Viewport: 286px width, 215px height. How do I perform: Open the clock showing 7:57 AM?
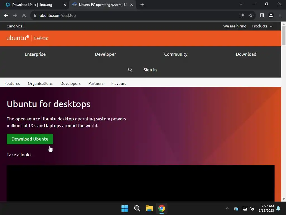click(266, 208)
